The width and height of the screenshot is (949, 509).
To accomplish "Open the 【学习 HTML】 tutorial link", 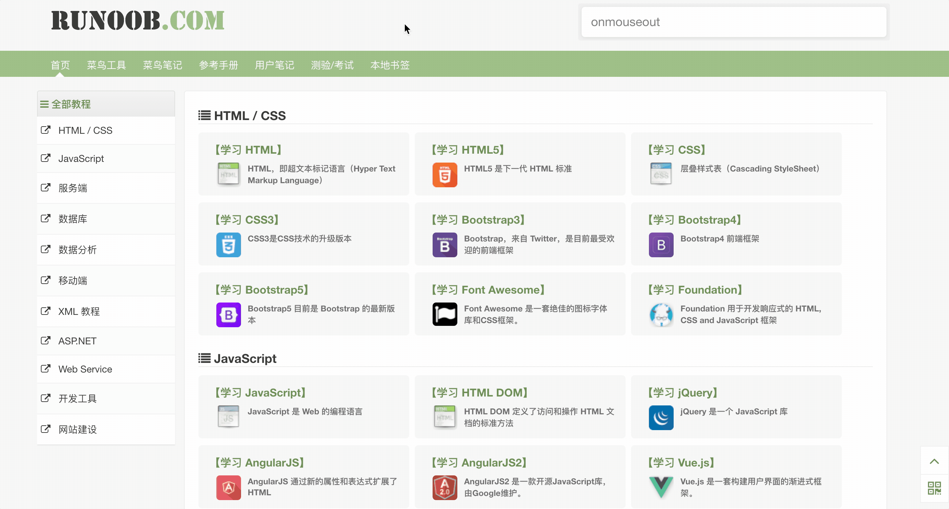I will [248, 150].
